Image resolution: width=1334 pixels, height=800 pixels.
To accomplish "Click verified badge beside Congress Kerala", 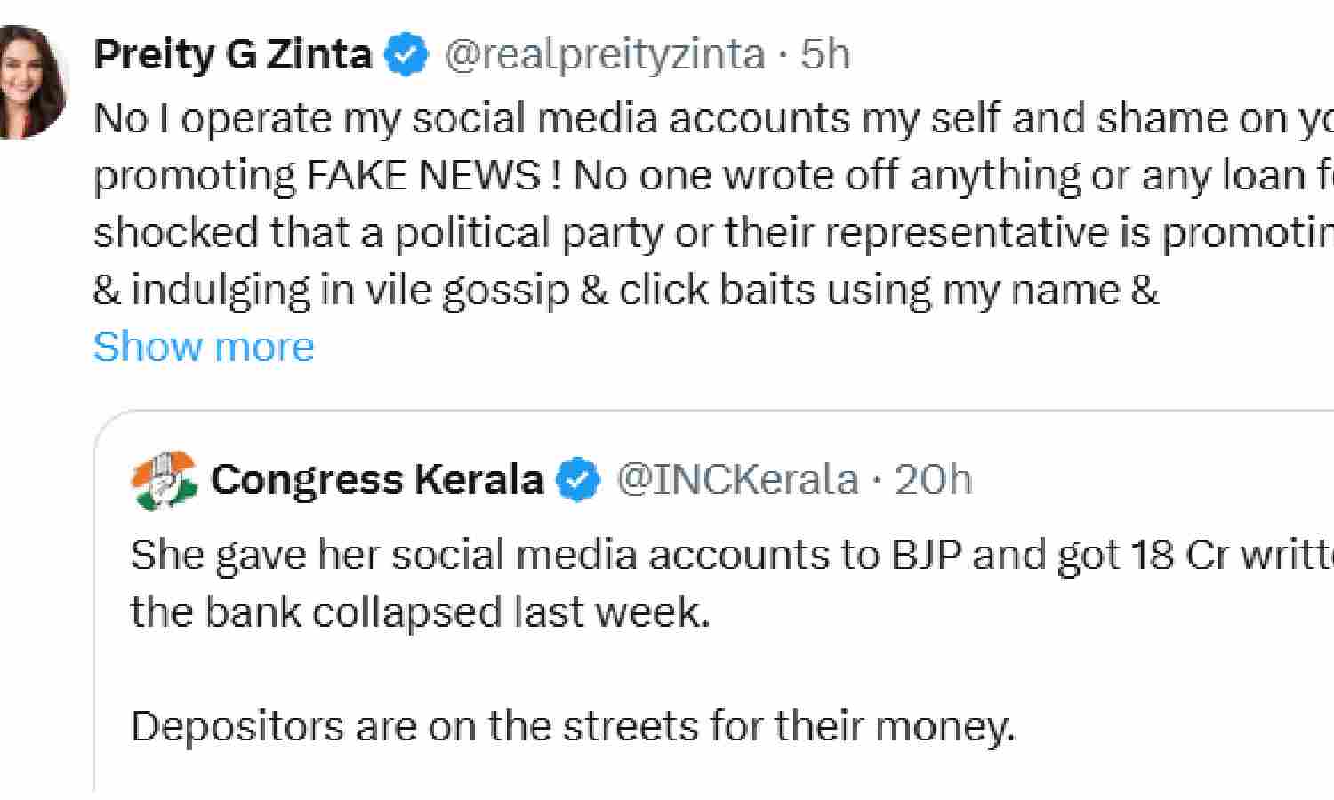I will point(577,481).
